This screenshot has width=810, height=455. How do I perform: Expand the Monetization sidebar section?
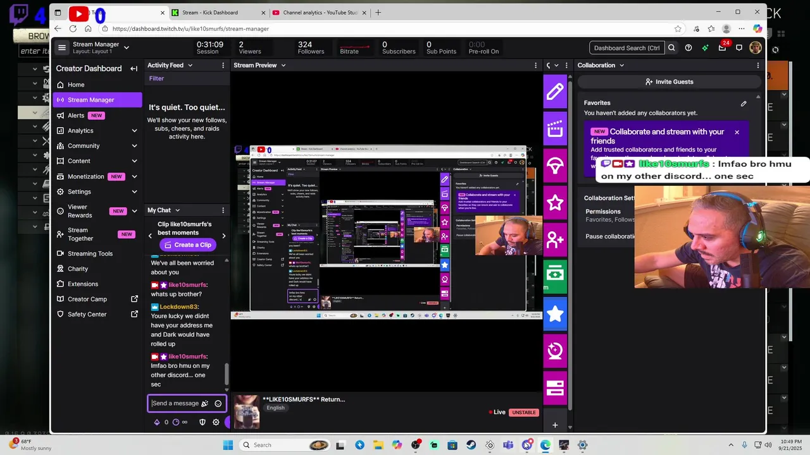[x=134, y=176]
